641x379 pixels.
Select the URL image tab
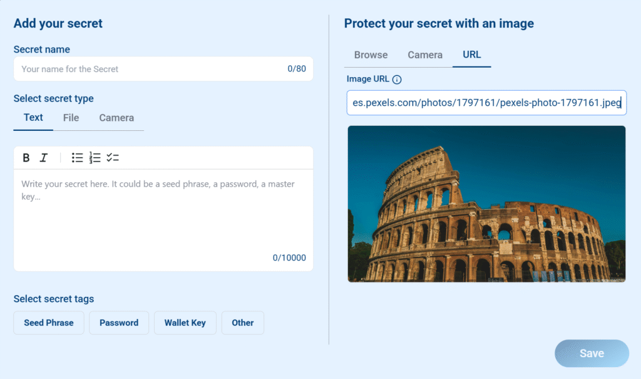point(472,55)
